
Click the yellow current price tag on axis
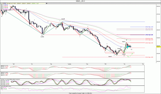point(158,47)
